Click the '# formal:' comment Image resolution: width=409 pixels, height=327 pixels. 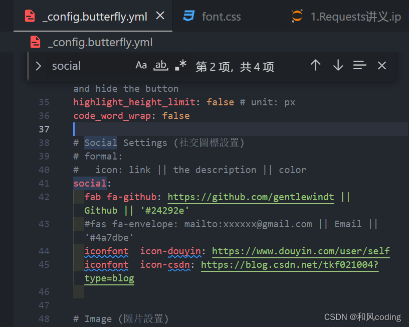98,156
